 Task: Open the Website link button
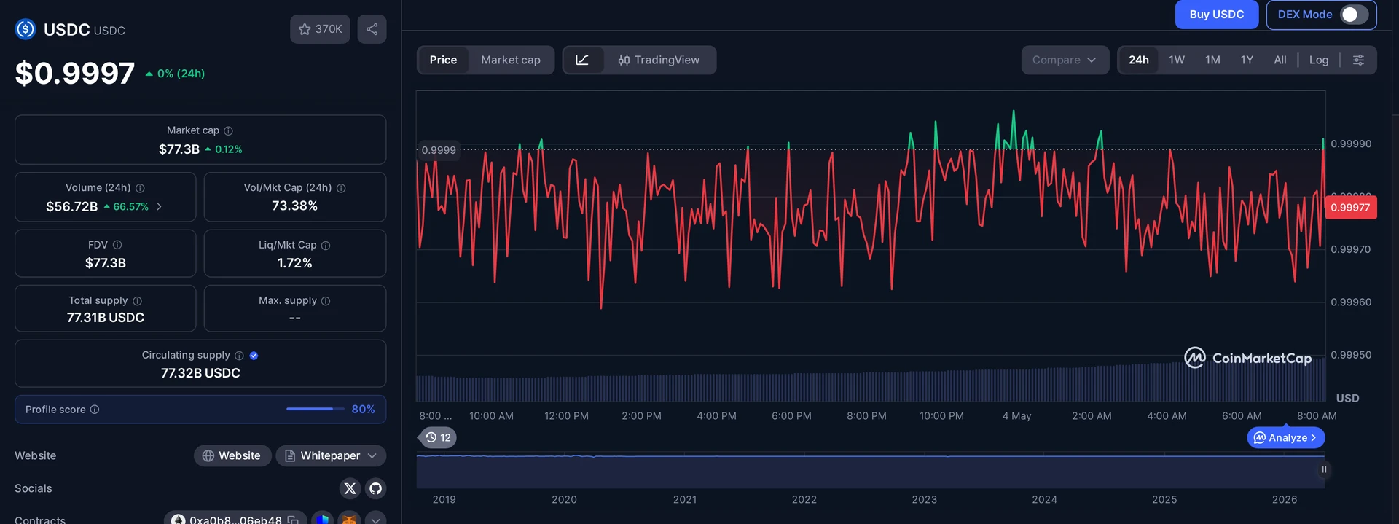click(232, 455)
